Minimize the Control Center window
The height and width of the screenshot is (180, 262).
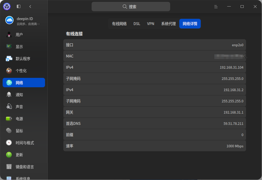pos(229,7)
